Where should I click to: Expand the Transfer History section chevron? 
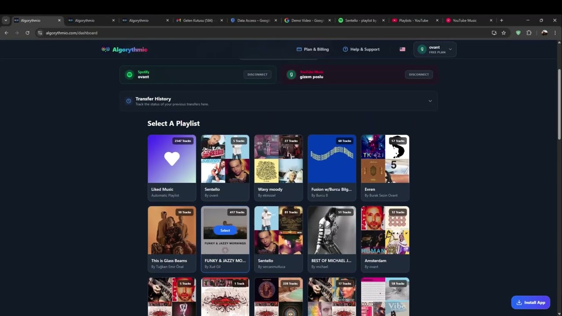pyautogui.click(x=430, y=101)
